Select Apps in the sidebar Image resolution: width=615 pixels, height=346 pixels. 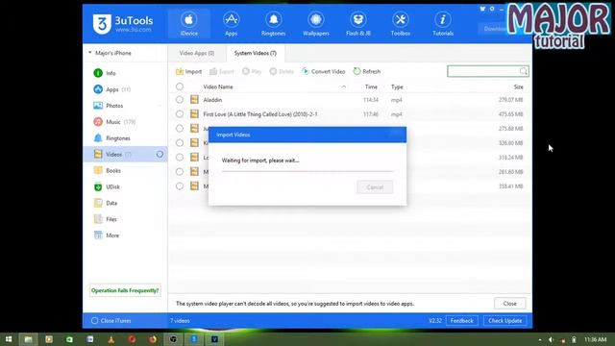111,89
